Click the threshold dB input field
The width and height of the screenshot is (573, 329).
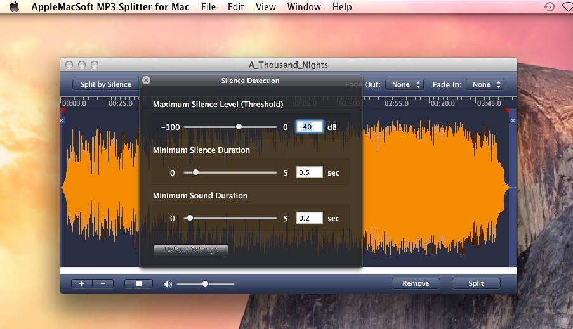pyautogui.click(x=309, y=127)
